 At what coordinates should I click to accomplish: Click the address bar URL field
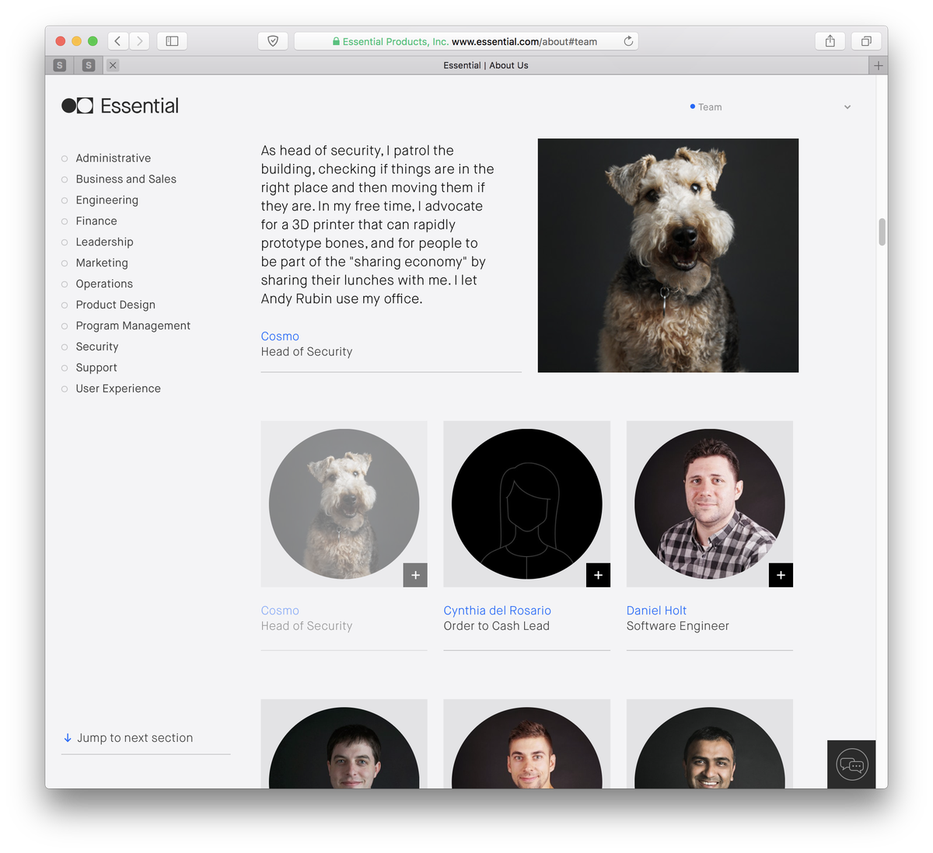click(466, 41)
